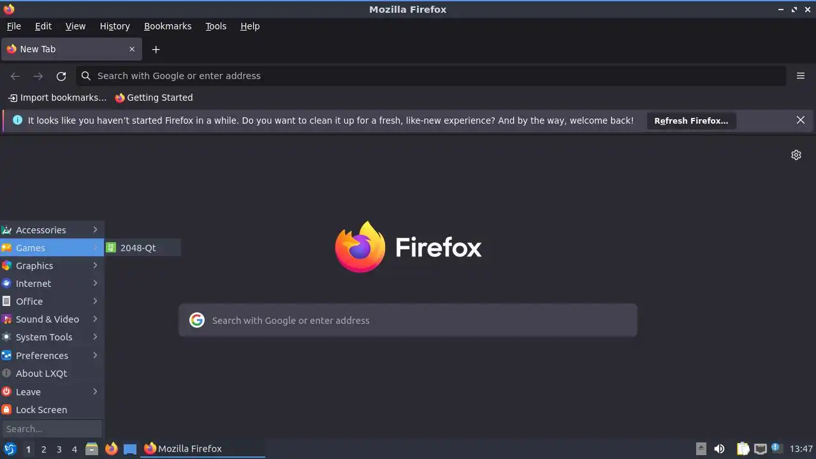This screenshot has width=816, height=459.
Task: Expand the Graphics submenu
Action: click(x=52, y=266)
